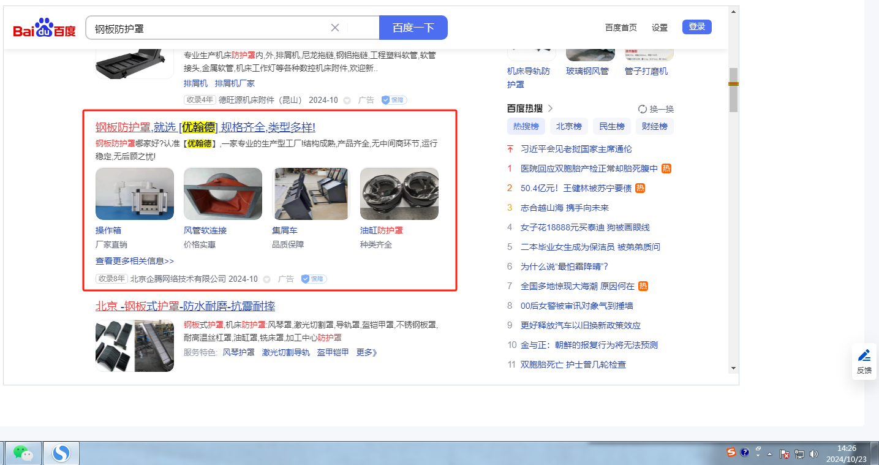The image size is (879, 465).
Task: Click the 风管软连接 product thumbnail
Action: [223, 194]
